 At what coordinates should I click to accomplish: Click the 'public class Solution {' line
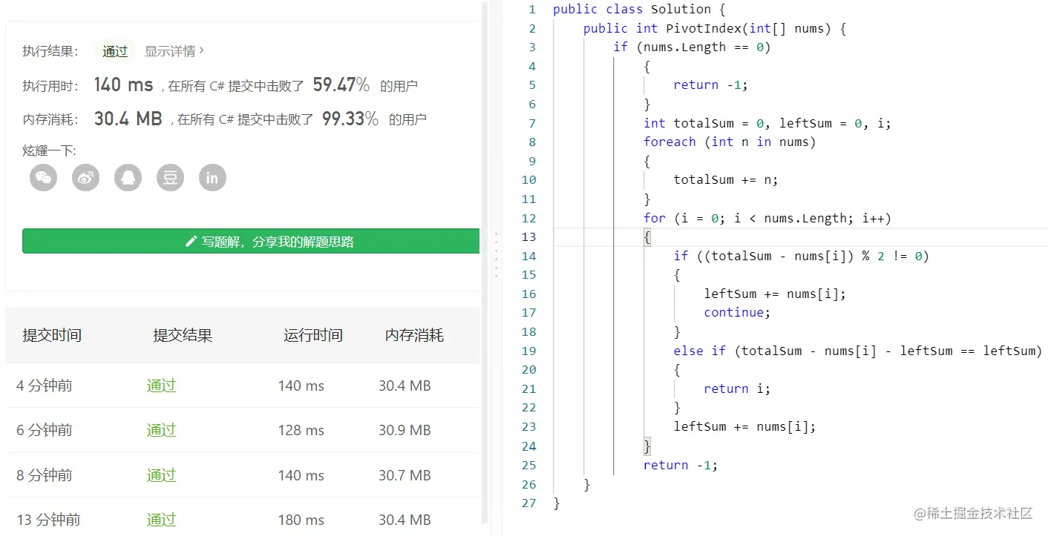pos(639,10)
